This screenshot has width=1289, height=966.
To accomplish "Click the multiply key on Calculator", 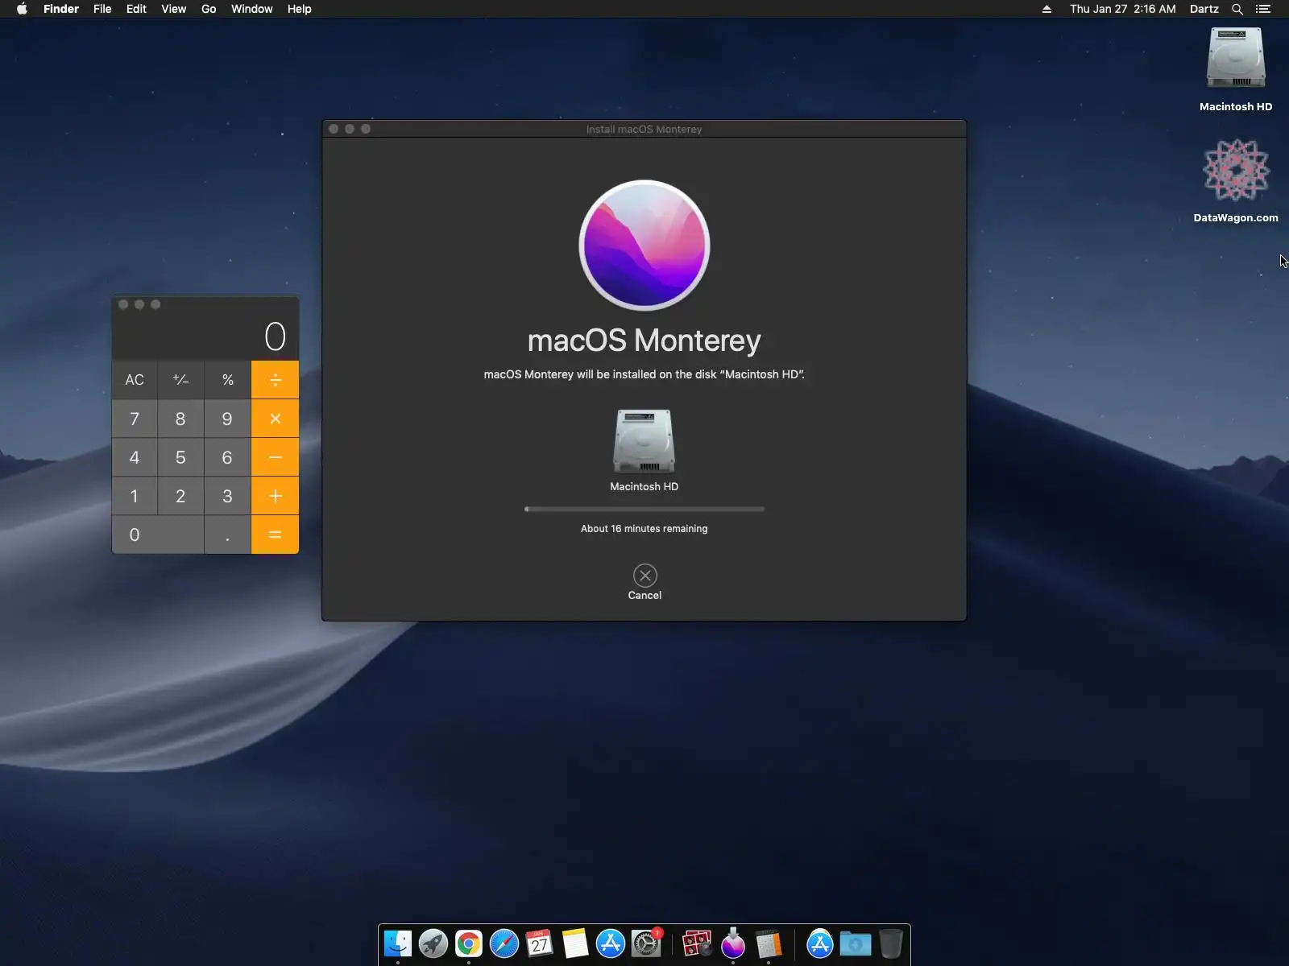I will coord(275,419).
